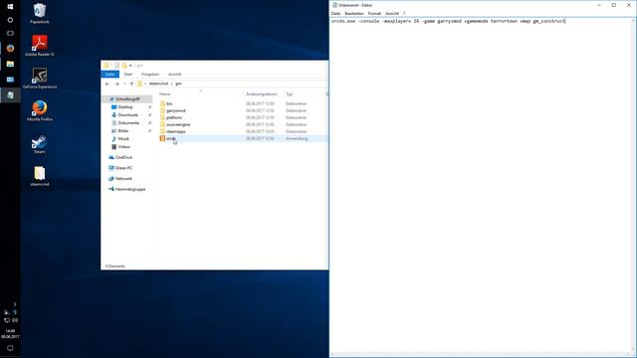
Task: Open the Start tab in Explorer ribbon
Action: coord(128,75)
